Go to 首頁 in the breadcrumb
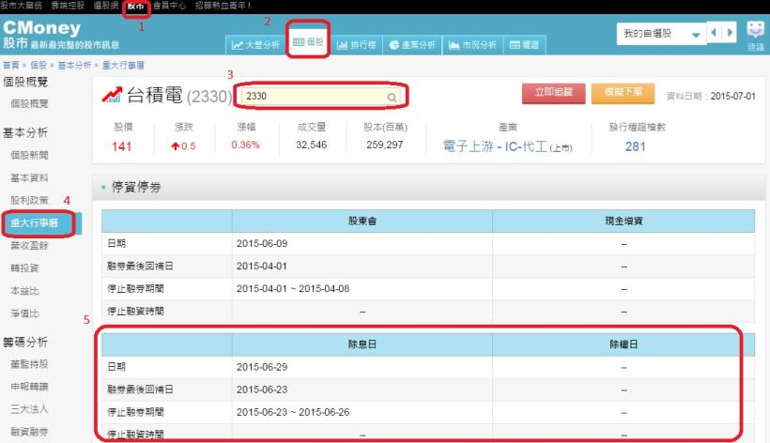 pyautogui.click(x=11, y=66)
